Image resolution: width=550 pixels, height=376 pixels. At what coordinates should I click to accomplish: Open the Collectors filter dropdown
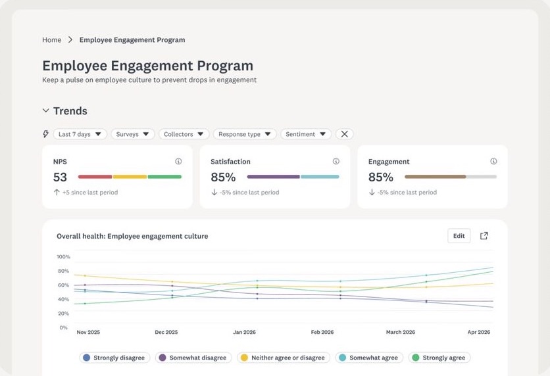[x=184, y=134]
